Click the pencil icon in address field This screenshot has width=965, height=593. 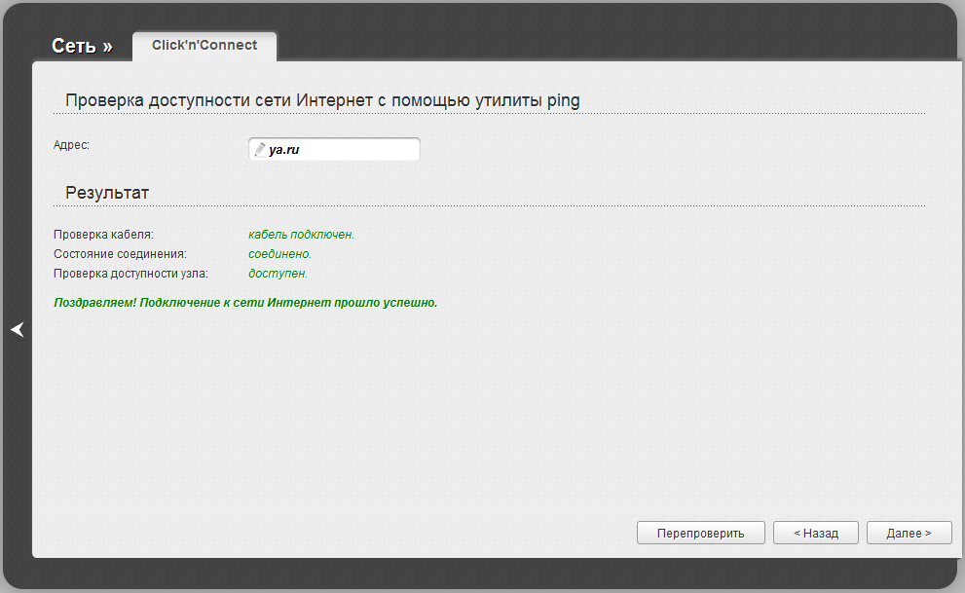point(259,150)
